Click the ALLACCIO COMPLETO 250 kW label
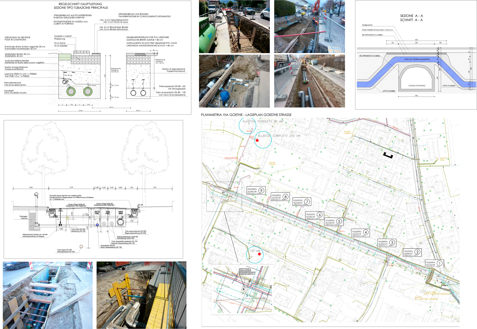This screenshot has height=329, width=477. [279, 136]
